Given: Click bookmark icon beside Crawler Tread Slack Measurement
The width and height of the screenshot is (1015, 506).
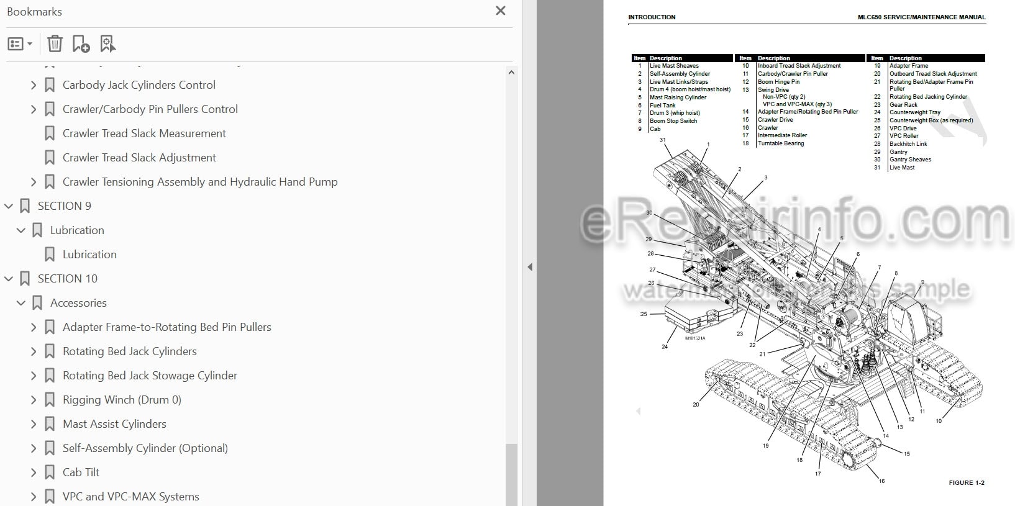Looking at the screenshot, I should 50,133.
